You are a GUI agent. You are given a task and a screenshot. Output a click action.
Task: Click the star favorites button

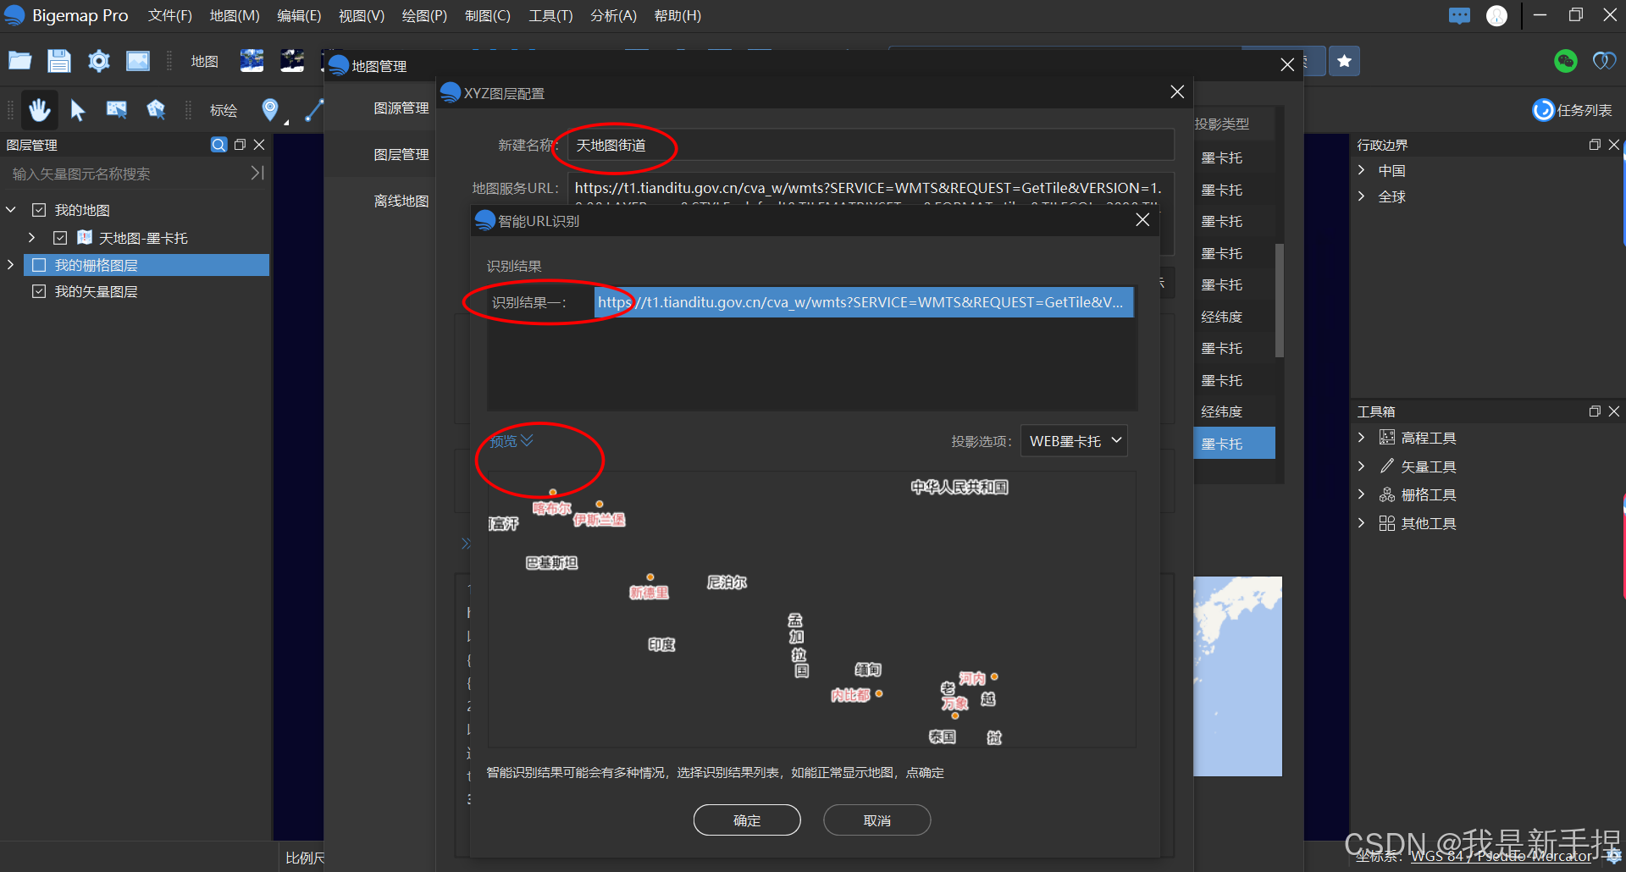[x=1344, y=61]
